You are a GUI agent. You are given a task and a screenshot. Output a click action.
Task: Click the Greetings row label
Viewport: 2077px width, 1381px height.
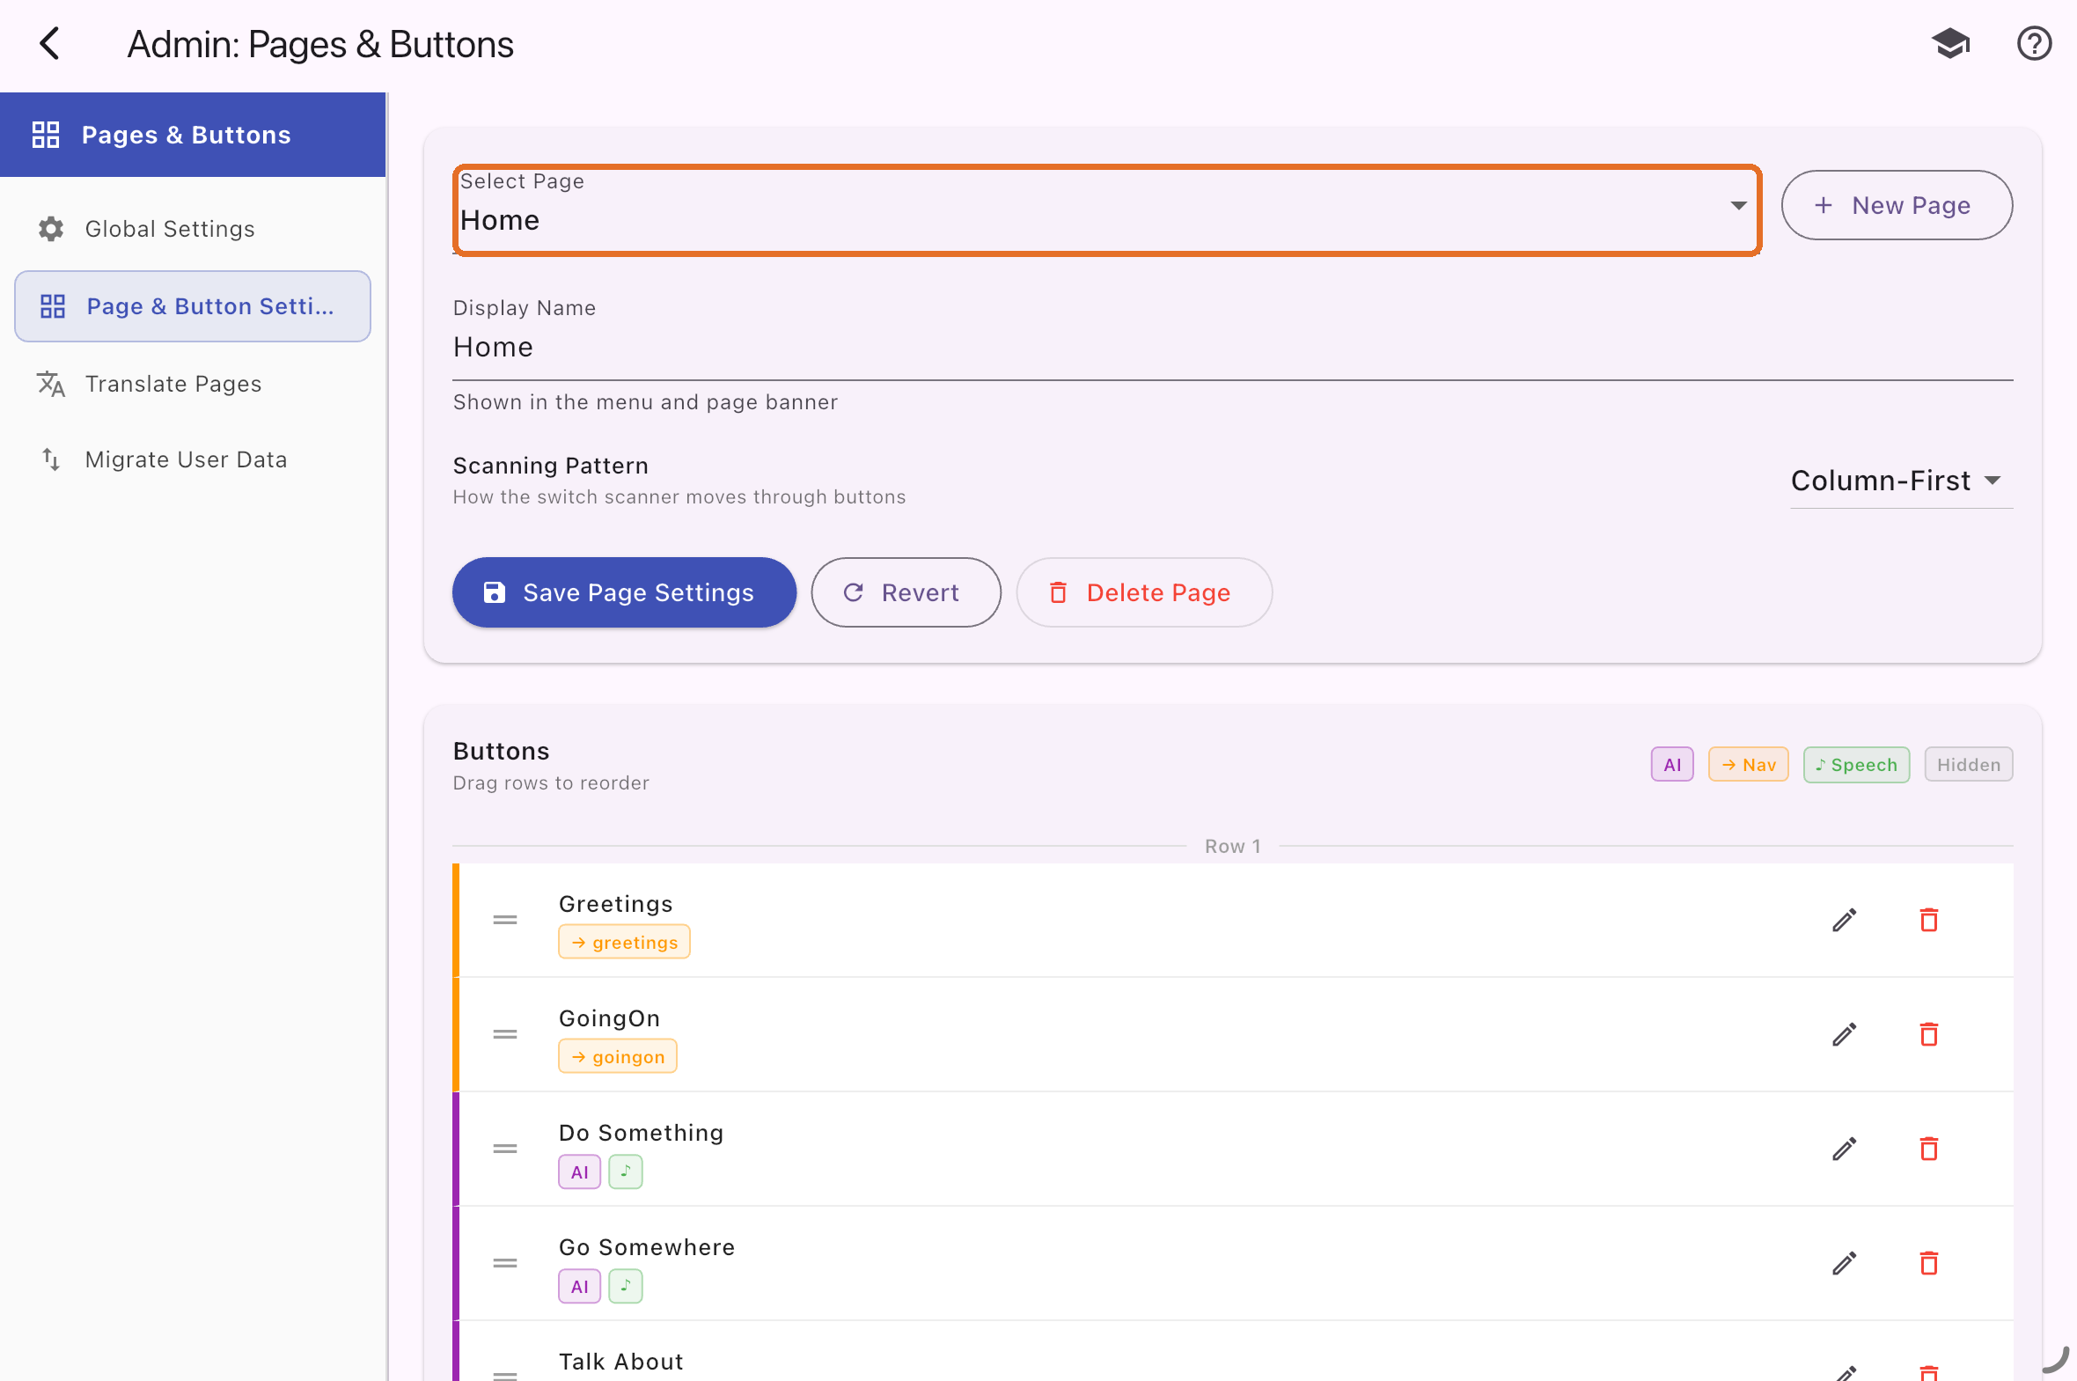click(616, 904)
